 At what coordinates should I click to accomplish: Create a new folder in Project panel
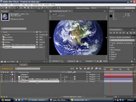[x=5, y=62]
